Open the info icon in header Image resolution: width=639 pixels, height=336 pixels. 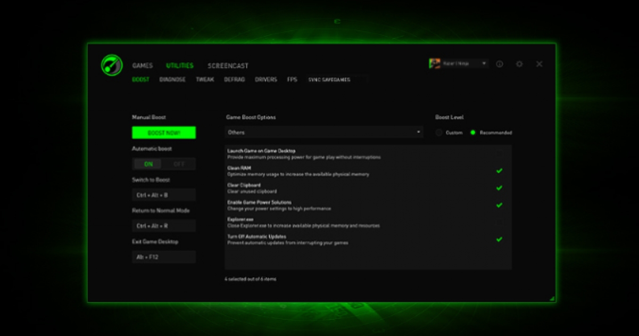500,64
